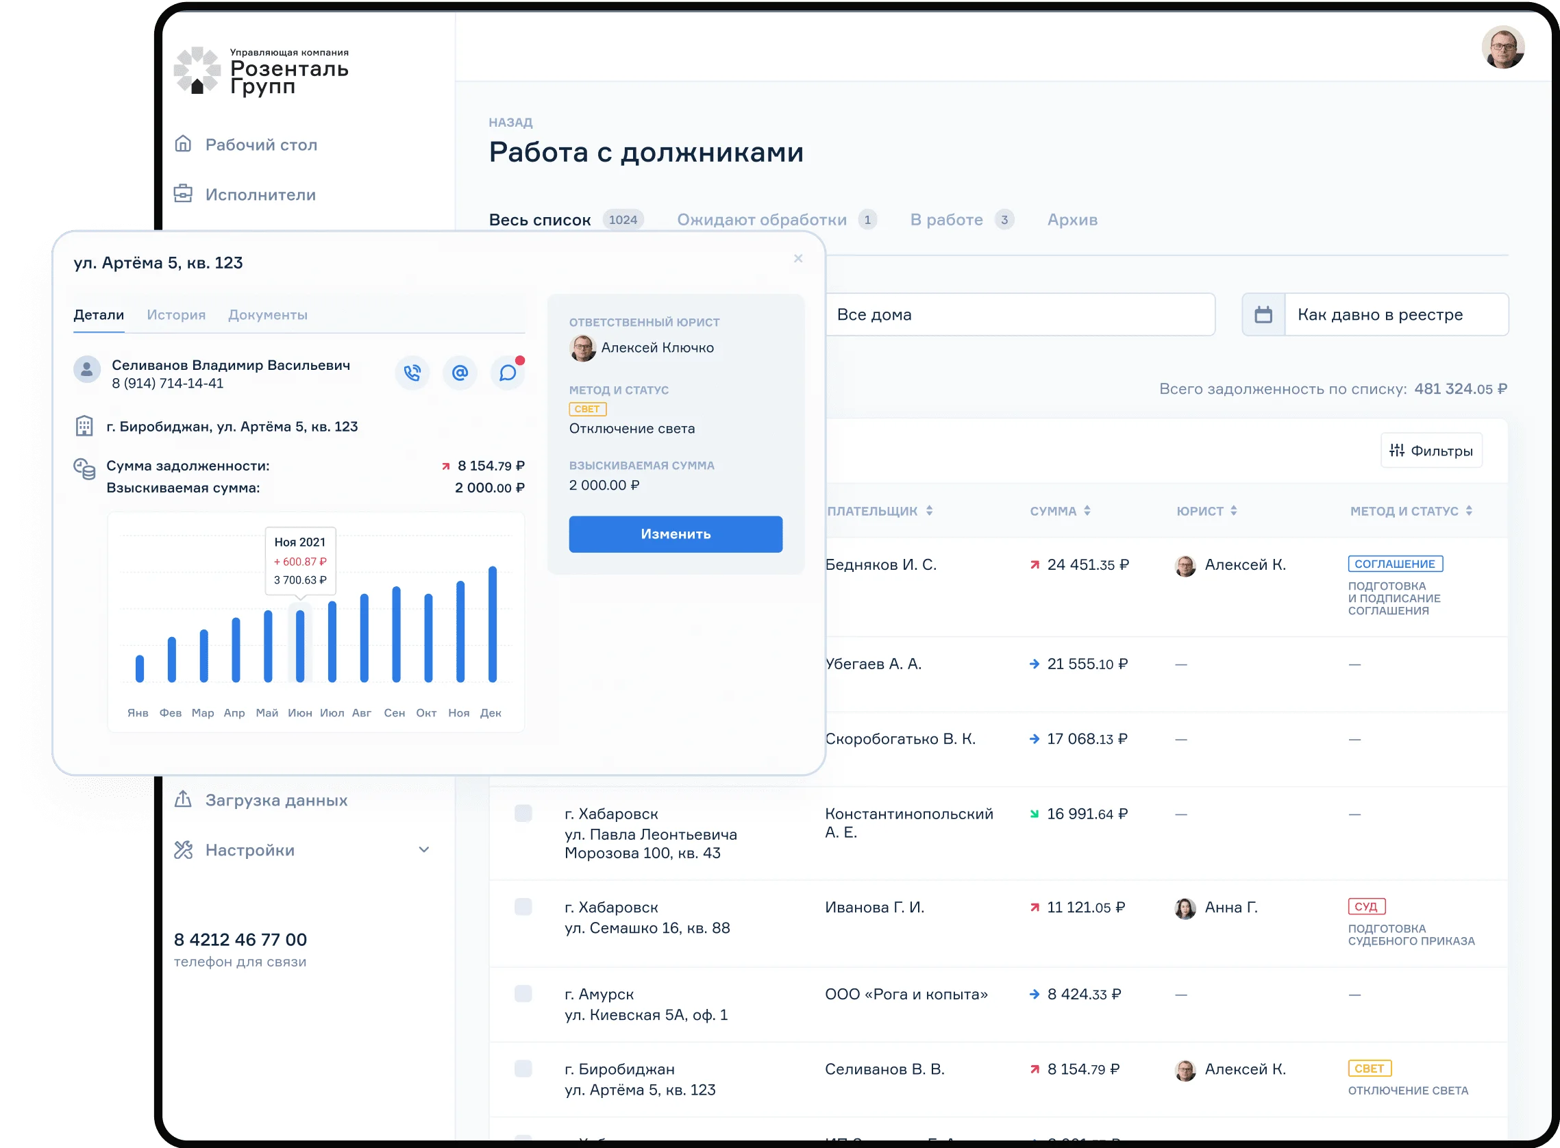
Task: Select the Документы tab in popup
Action: point(267,315)
